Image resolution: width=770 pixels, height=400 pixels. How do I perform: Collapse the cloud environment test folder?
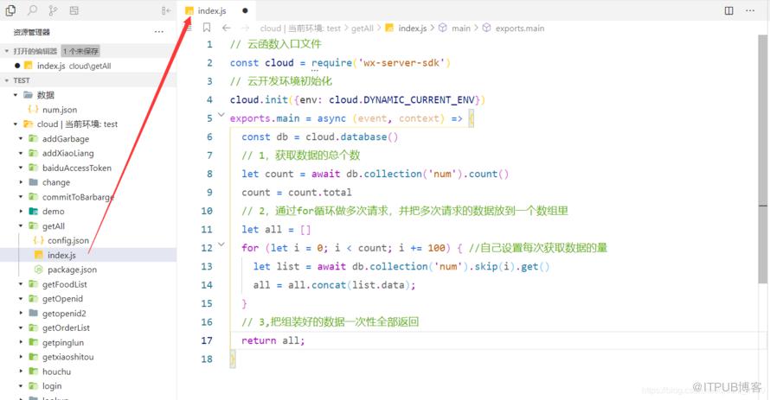(x=16, y=124)
